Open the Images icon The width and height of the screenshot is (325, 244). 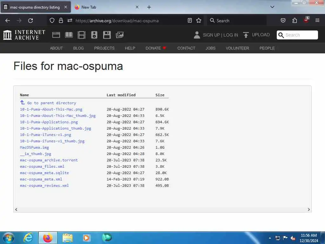click(x=120, y=35)
